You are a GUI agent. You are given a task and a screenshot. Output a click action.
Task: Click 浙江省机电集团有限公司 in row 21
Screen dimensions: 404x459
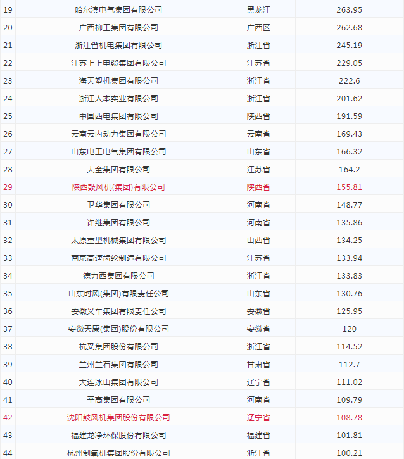pos(118,46)
